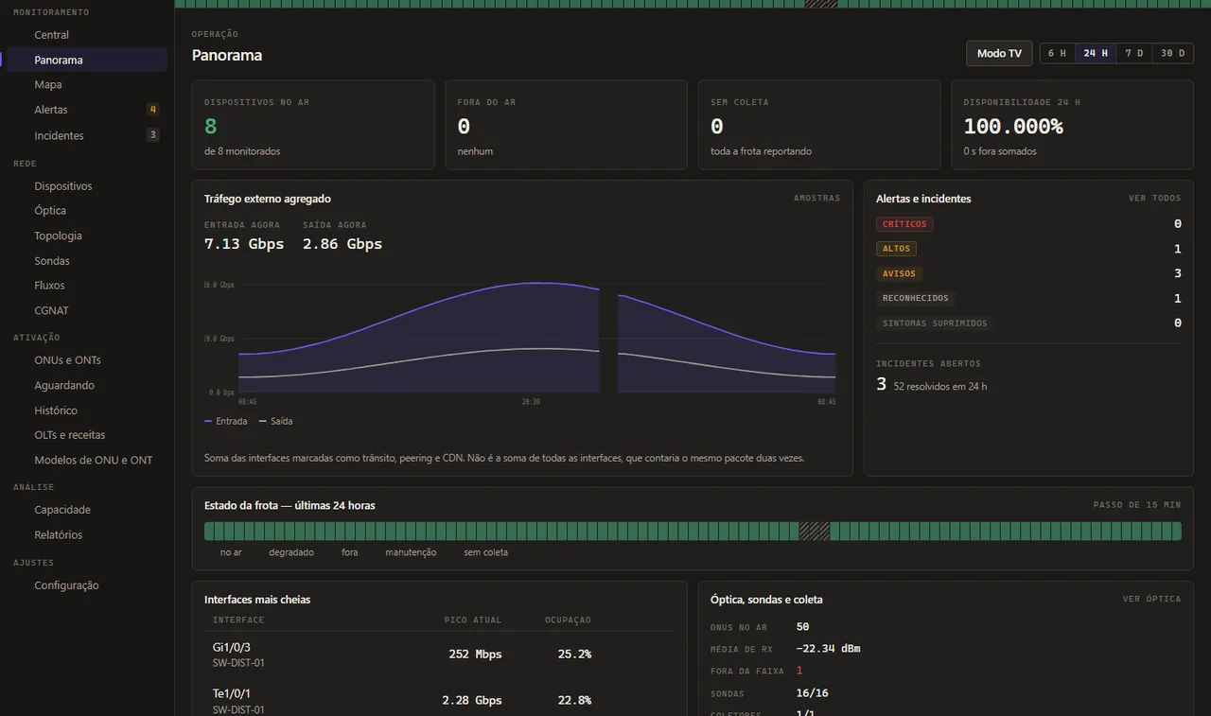Click the hatched maintenance segment in fleet bar
Image resolution: width=1211 pixels, height=716 pixels.
point(815,532)
